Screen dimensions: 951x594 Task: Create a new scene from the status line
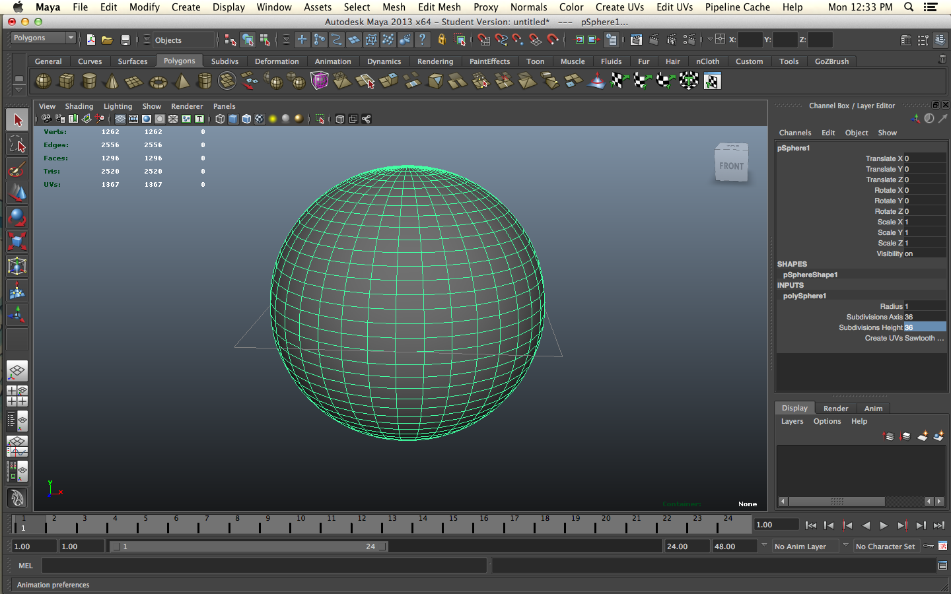click(x=91, y=40)
